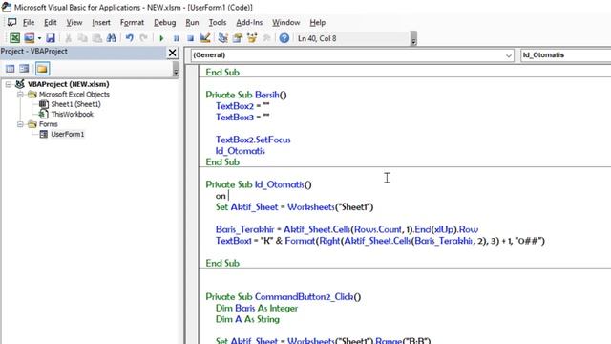Open the Add-Ins menu
611x344 pixels.
pyautogui.click(x=249, y=23)
